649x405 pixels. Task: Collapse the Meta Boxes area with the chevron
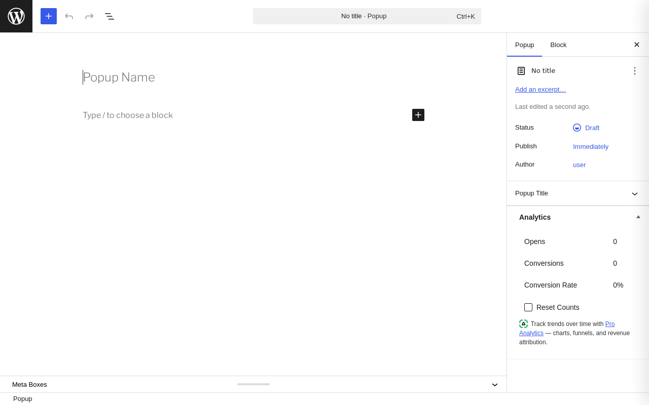pos(495,385)
